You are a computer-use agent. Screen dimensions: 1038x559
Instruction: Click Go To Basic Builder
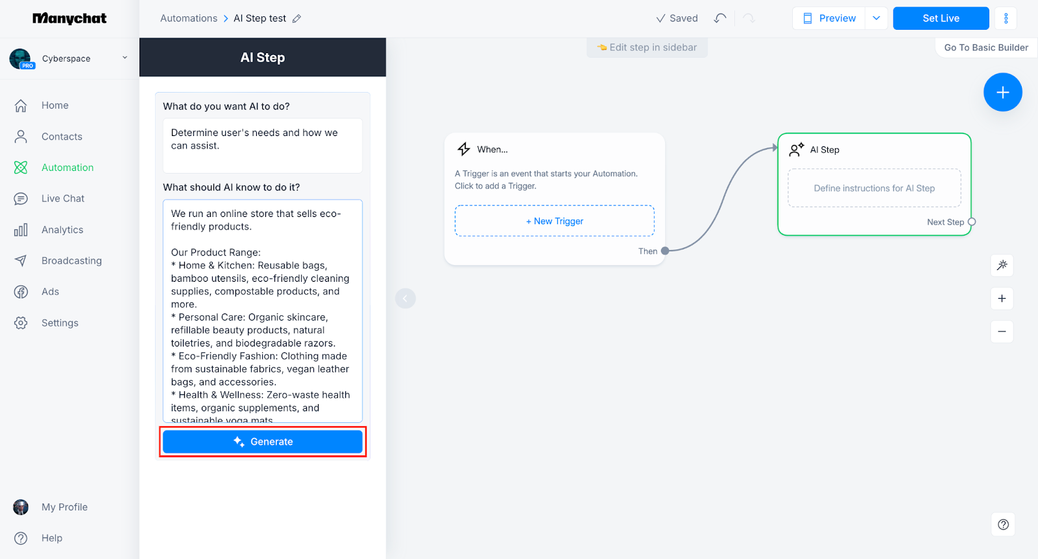pyautogui.click(x=985, y=47)
